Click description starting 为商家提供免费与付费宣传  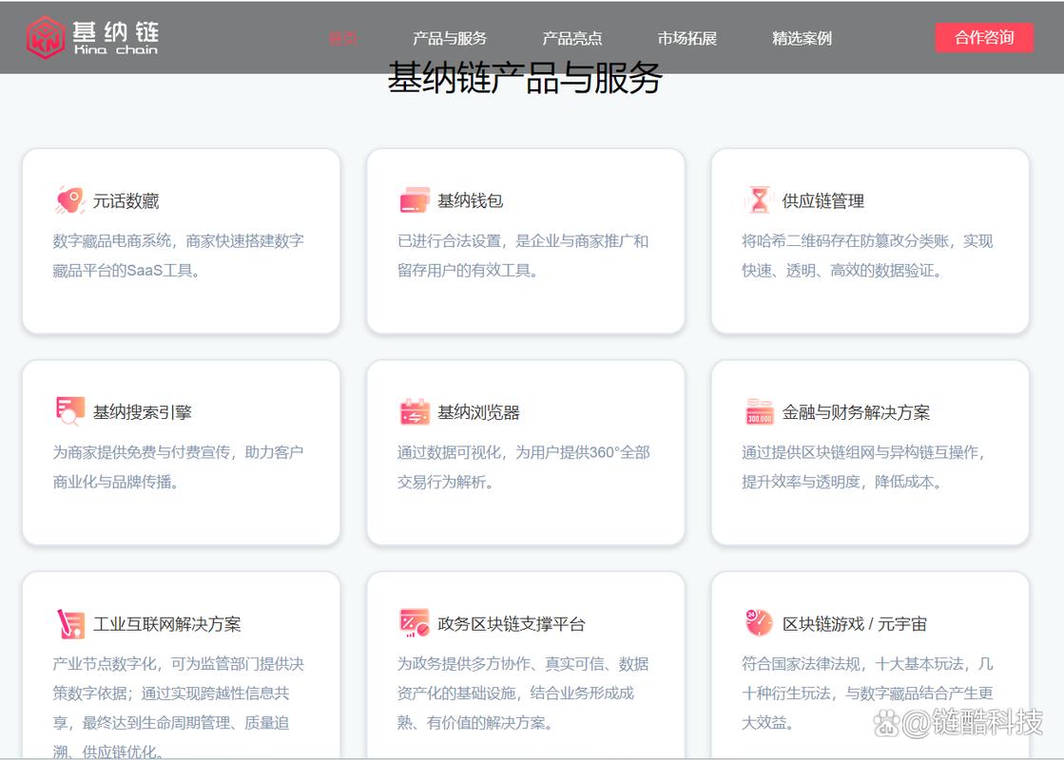(x=179, y=467)
